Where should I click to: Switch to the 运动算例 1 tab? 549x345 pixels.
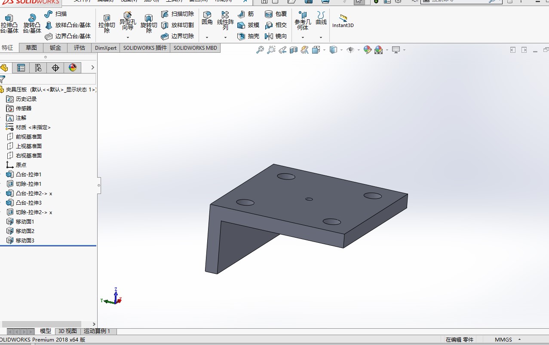[97, 331]
